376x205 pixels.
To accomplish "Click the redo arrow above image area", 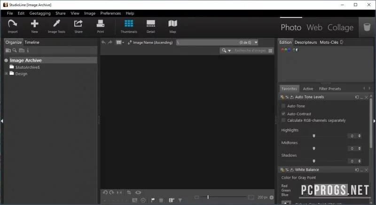I will coord(110,42).
